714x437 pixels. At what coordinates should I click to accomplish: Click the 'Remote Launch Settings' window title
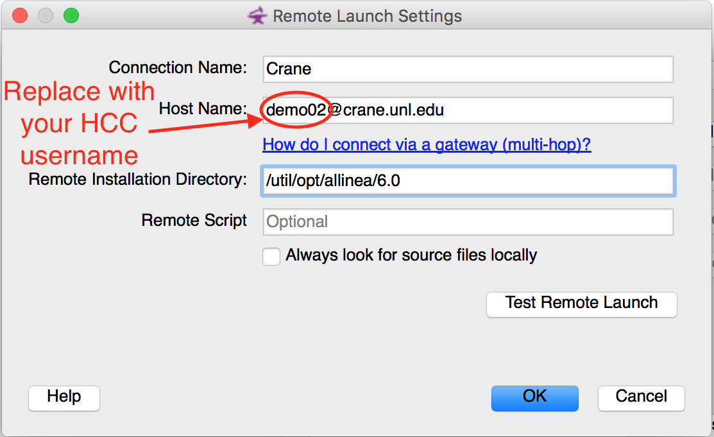click(367, 16)
